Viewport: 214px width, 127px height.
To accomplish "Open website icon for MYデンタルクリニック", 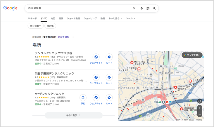I will [96, 98].
